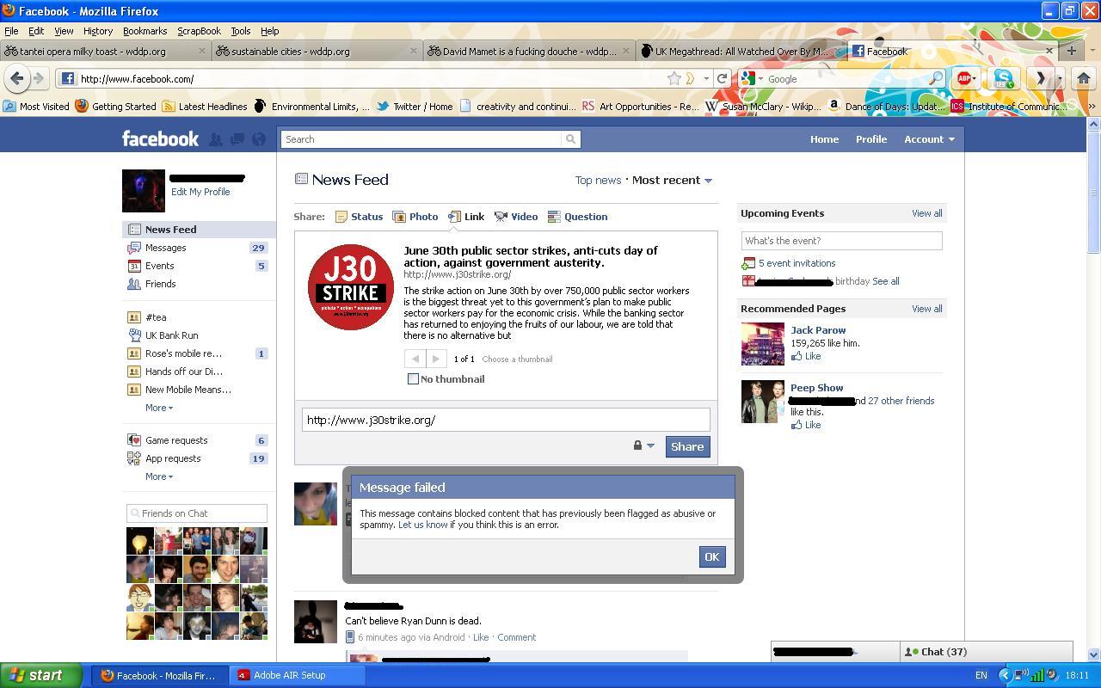Open new tab with plus button

(1072, 51)
